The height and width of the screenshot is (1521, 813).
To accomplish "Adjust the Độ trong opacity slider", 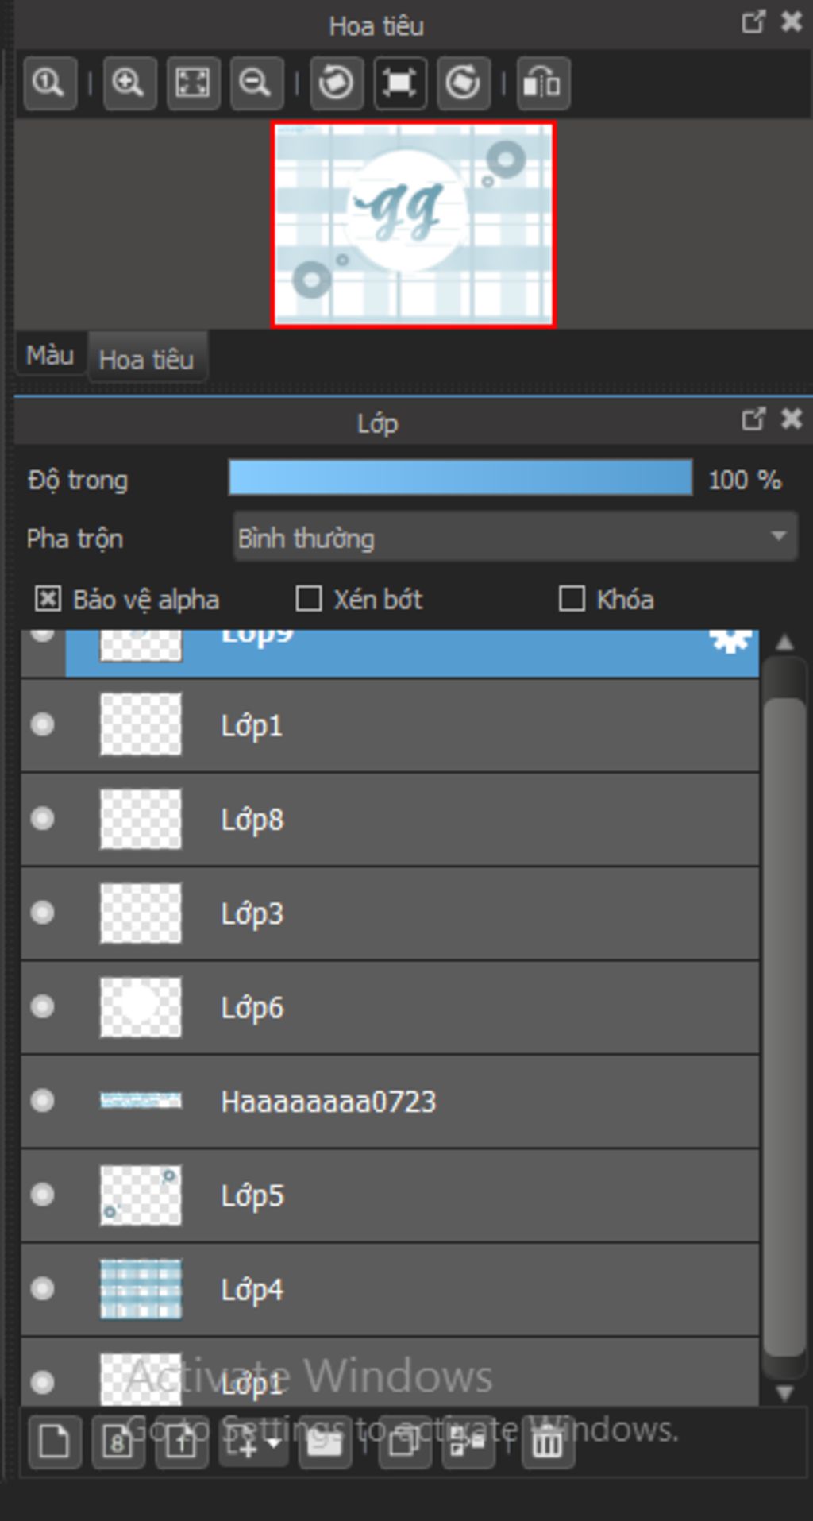I will (460, 479).
